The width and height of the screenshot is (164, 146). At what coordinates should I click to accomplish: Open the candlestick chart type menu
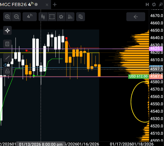(43, 17)
